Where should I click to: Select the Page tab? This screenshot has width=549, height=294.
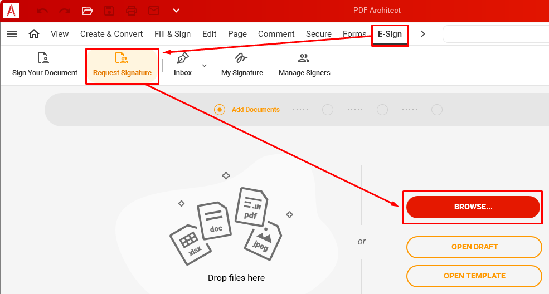tap(237, 34)
